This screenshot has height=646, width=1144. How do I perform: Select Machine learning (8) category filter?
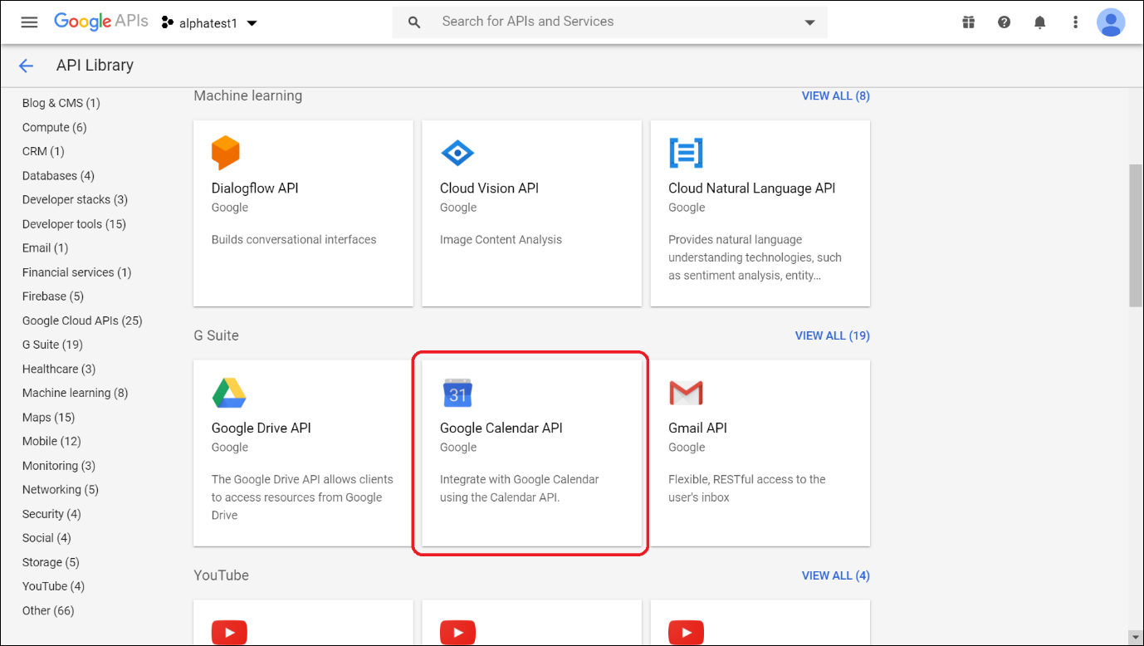[x=75, y=393]
